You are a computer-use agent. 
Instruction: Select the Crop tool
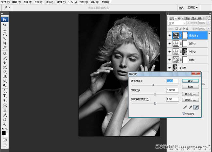5,43
